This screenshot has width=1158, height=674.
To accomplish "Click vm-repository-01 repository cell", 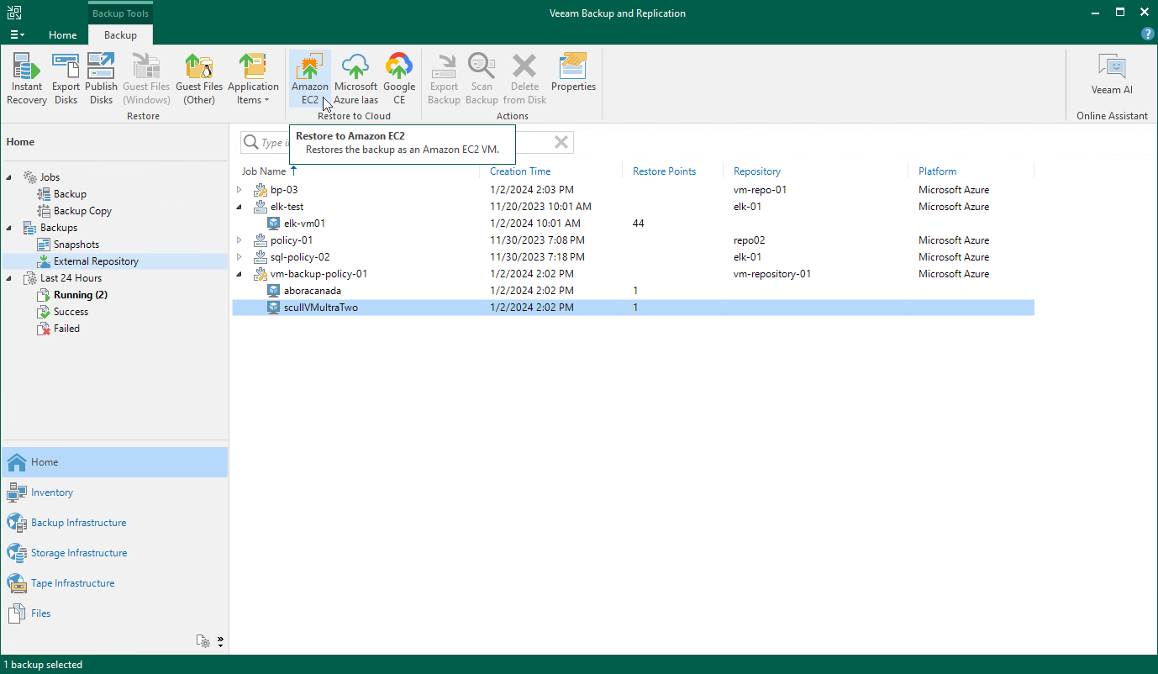I will pos(772,274).
